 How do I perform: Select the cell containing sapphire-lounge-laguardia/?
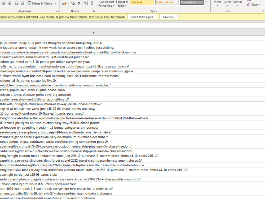click(132, 43)
